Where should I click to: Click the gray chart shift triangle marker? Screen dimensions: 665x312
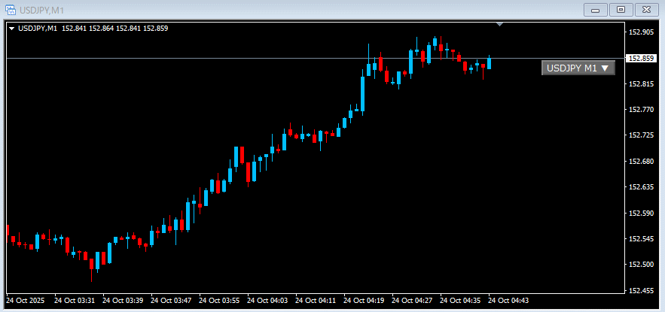[499, 25]
